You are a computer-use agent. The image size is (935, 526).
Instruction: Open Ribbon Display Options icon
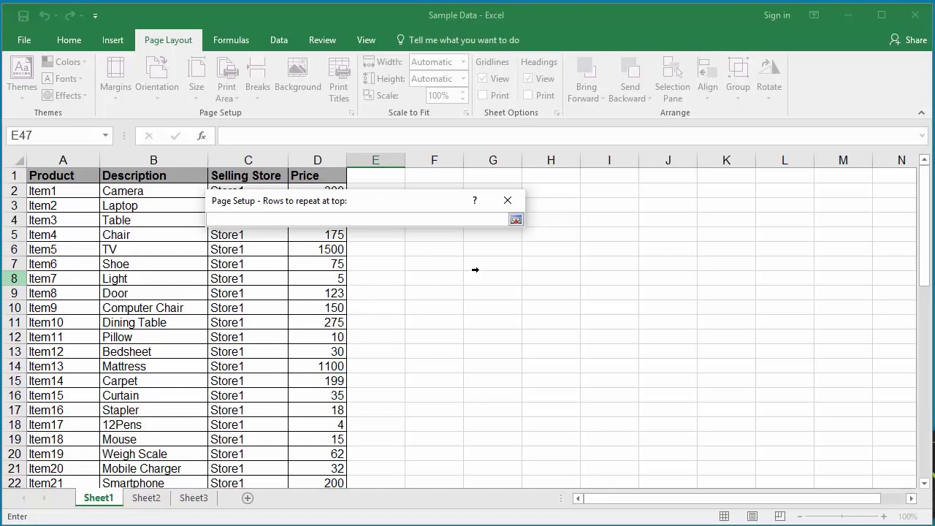[x=814, y=15]
